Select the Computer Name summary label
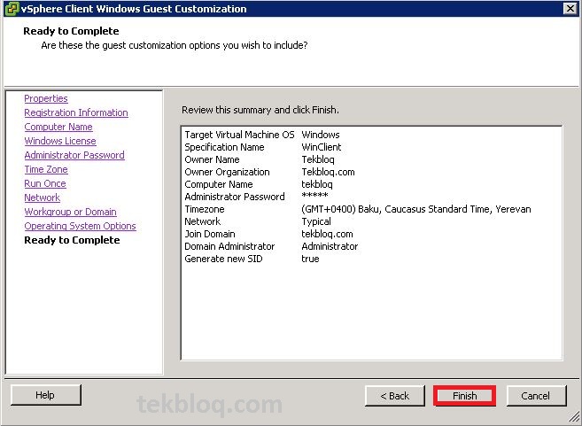The height and width of the screenshot is (426, 582). coord(219,184)
